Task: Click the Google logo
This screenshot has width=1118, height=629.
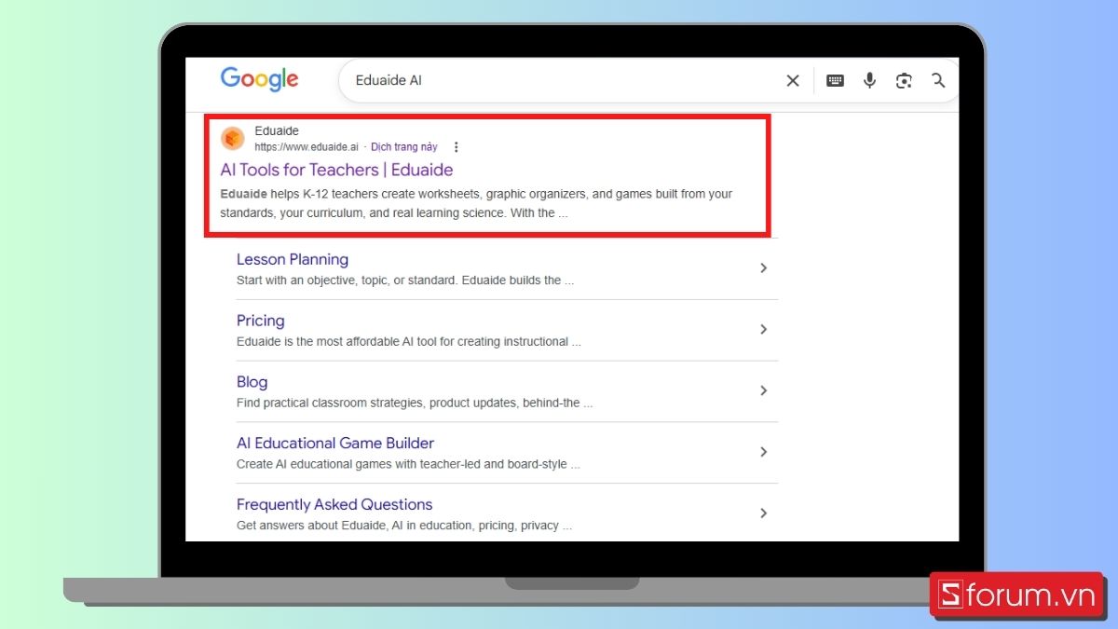Action: [x=259, y=79]
